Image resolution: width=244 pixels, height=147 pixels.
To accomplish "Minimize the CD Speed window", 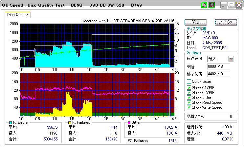I will point(223,5).
